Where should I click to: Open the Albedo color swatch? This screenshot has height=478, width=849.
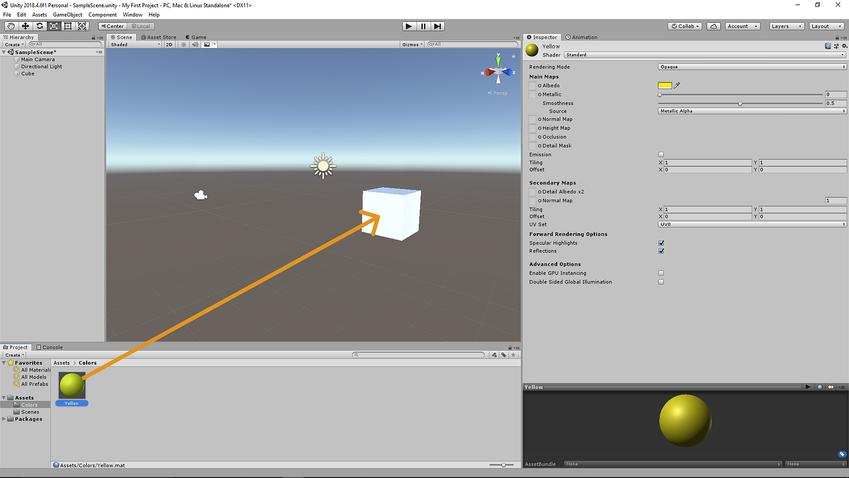pos(665,86)
